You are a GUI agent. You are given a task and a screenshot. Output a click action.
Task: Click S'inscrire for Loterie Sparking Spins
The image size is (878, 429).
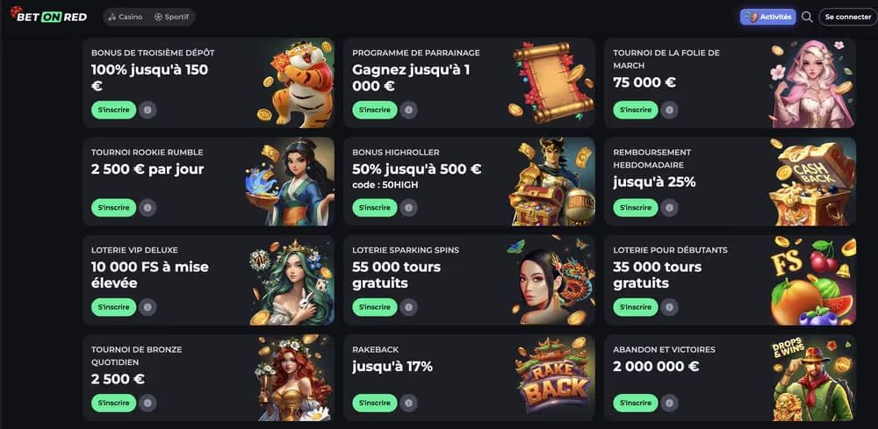point(375,307)
